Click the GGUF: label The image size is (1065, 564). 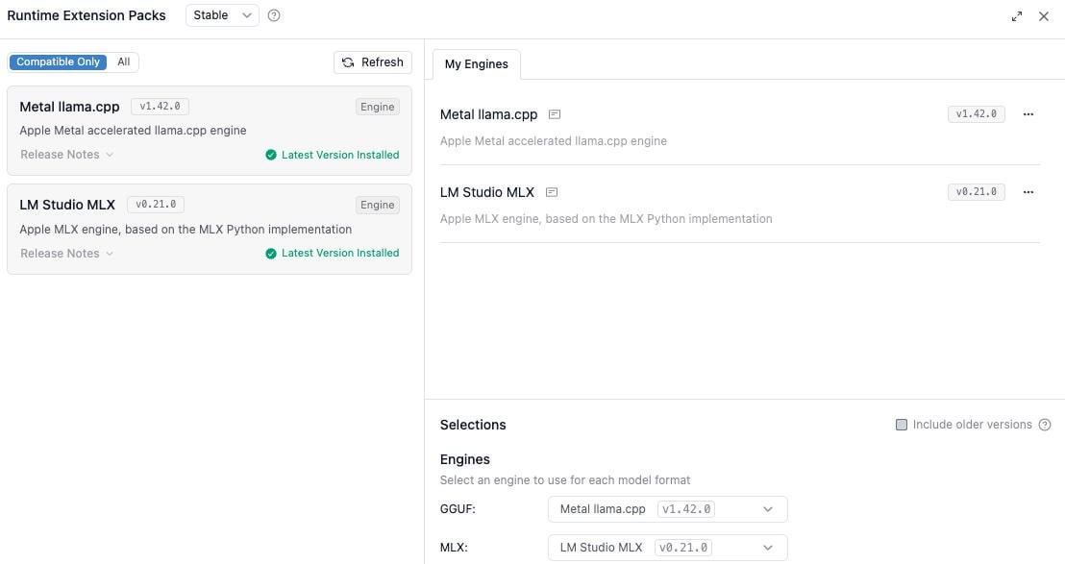[458, 509]
